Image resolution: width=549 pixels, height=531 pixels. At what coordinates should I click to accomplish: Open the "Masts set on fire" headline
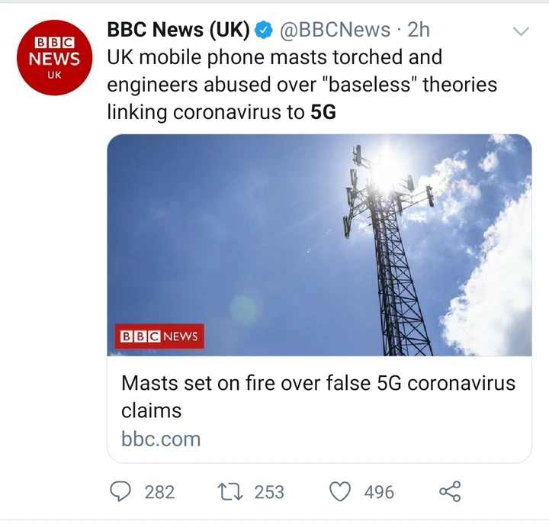(x=318, y=396)
